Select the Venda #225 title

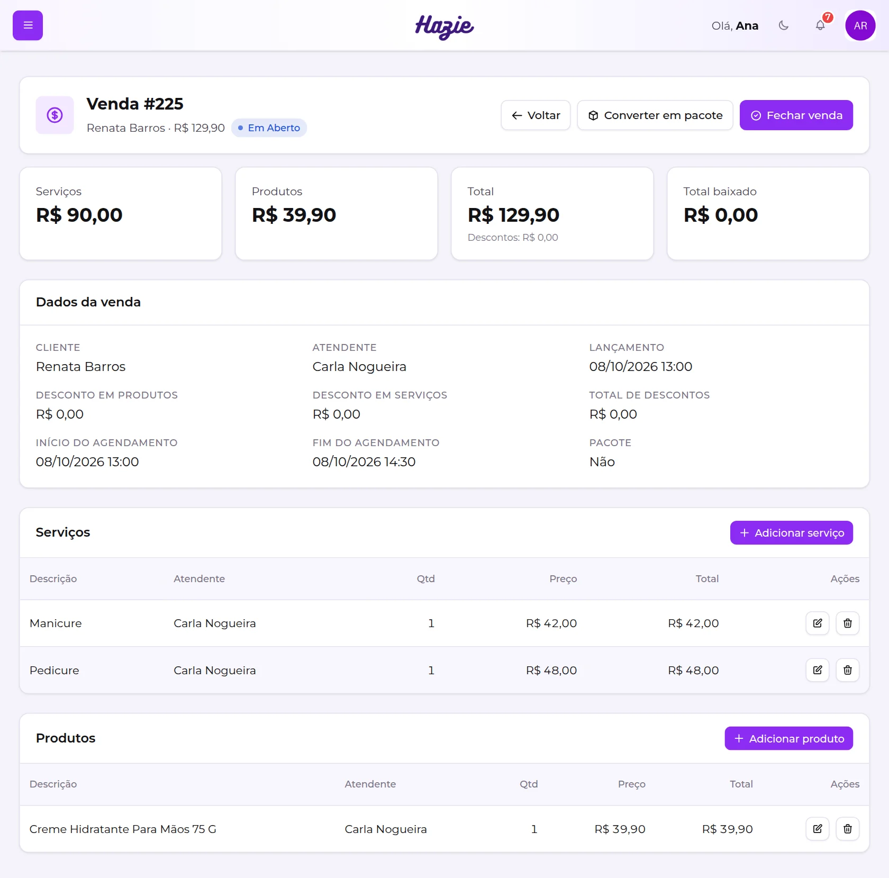[x=135, y=104]
